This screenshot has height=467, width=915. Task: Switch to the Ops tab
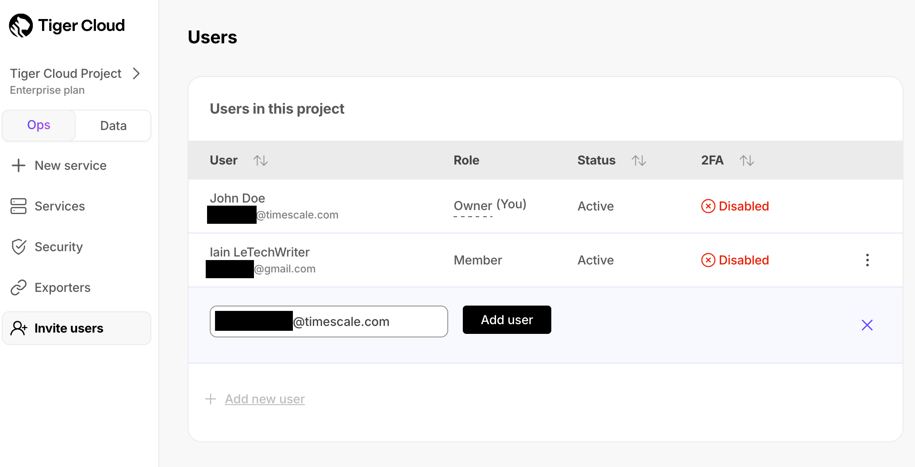point(39,126)
